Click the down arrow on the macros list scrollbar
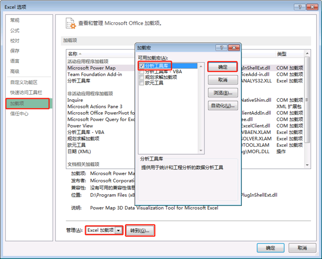This screenshot has width=322, height=259. 201,151
